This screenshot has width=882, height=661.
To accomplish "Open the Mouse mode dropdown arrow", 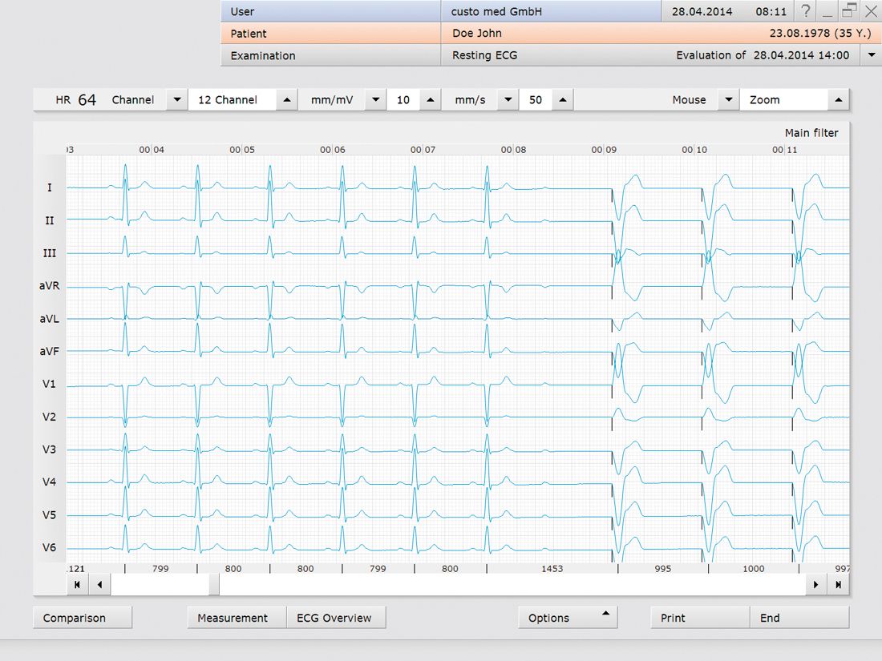I will tap(727, 100).
